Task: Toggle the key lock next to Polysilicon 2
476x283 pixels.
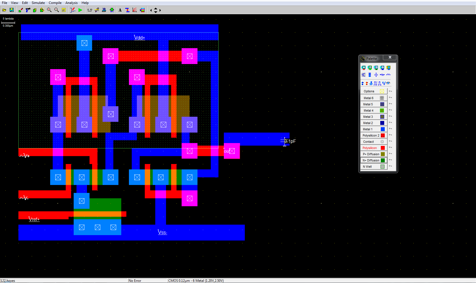Action: 390,135
